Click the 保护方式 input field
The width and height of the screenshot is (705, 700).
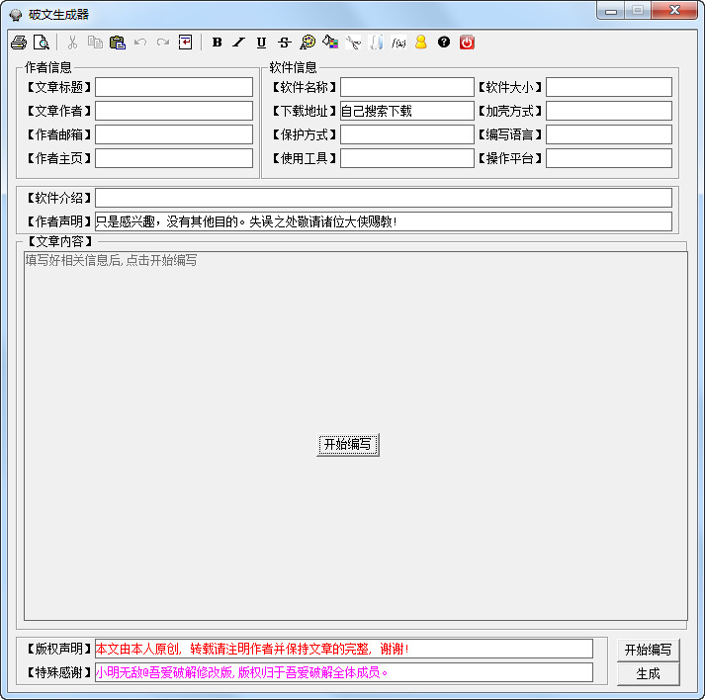[x=407, y=134]
